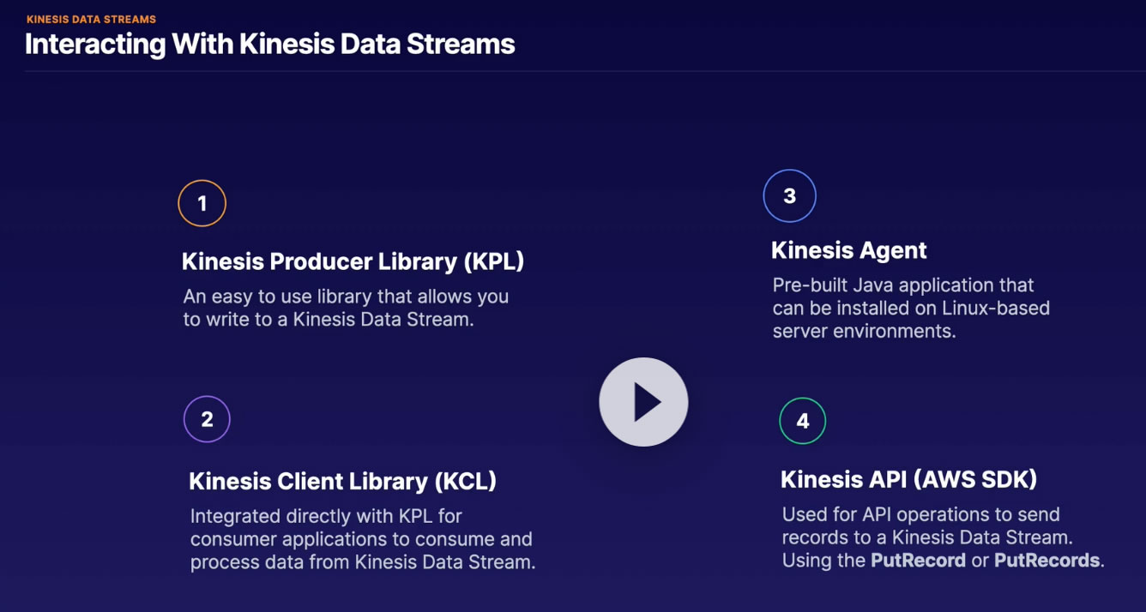
Task: Click the Interacting With Kinesis Data Streams title
Action: click(269, 44)
